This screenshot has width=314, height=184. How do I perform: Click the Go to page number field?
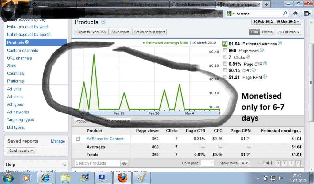coord(207,163)
